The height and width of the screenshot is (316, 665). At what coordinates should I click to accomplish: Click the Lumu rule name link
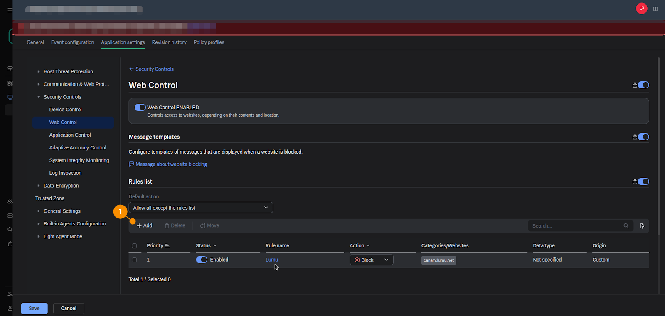pyautogui.click(x=272, y=260)
